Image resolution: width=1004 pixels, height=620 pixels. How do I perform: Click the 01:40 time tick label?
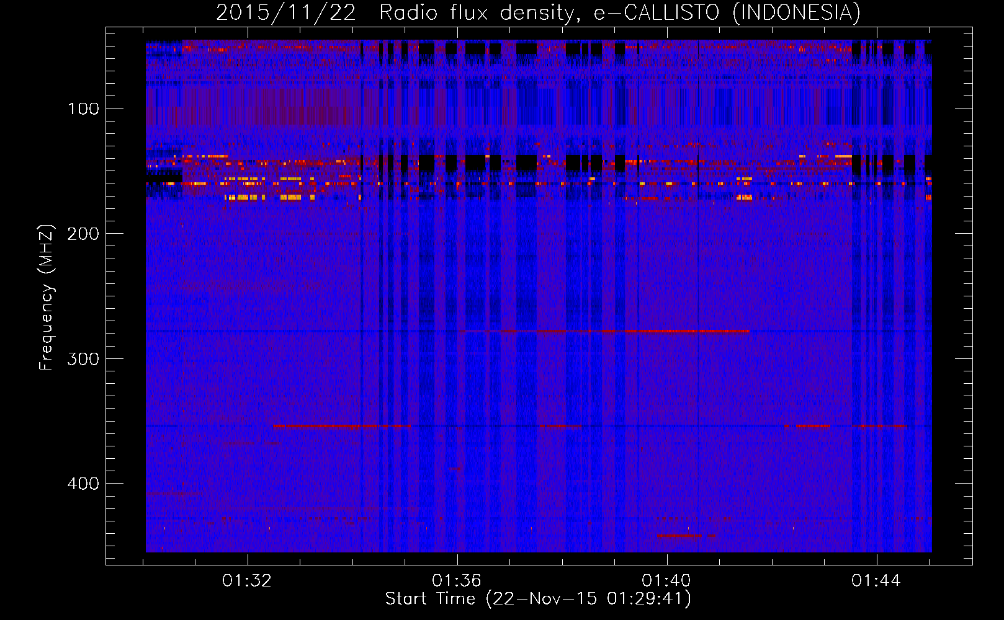[x=666, y=581]
